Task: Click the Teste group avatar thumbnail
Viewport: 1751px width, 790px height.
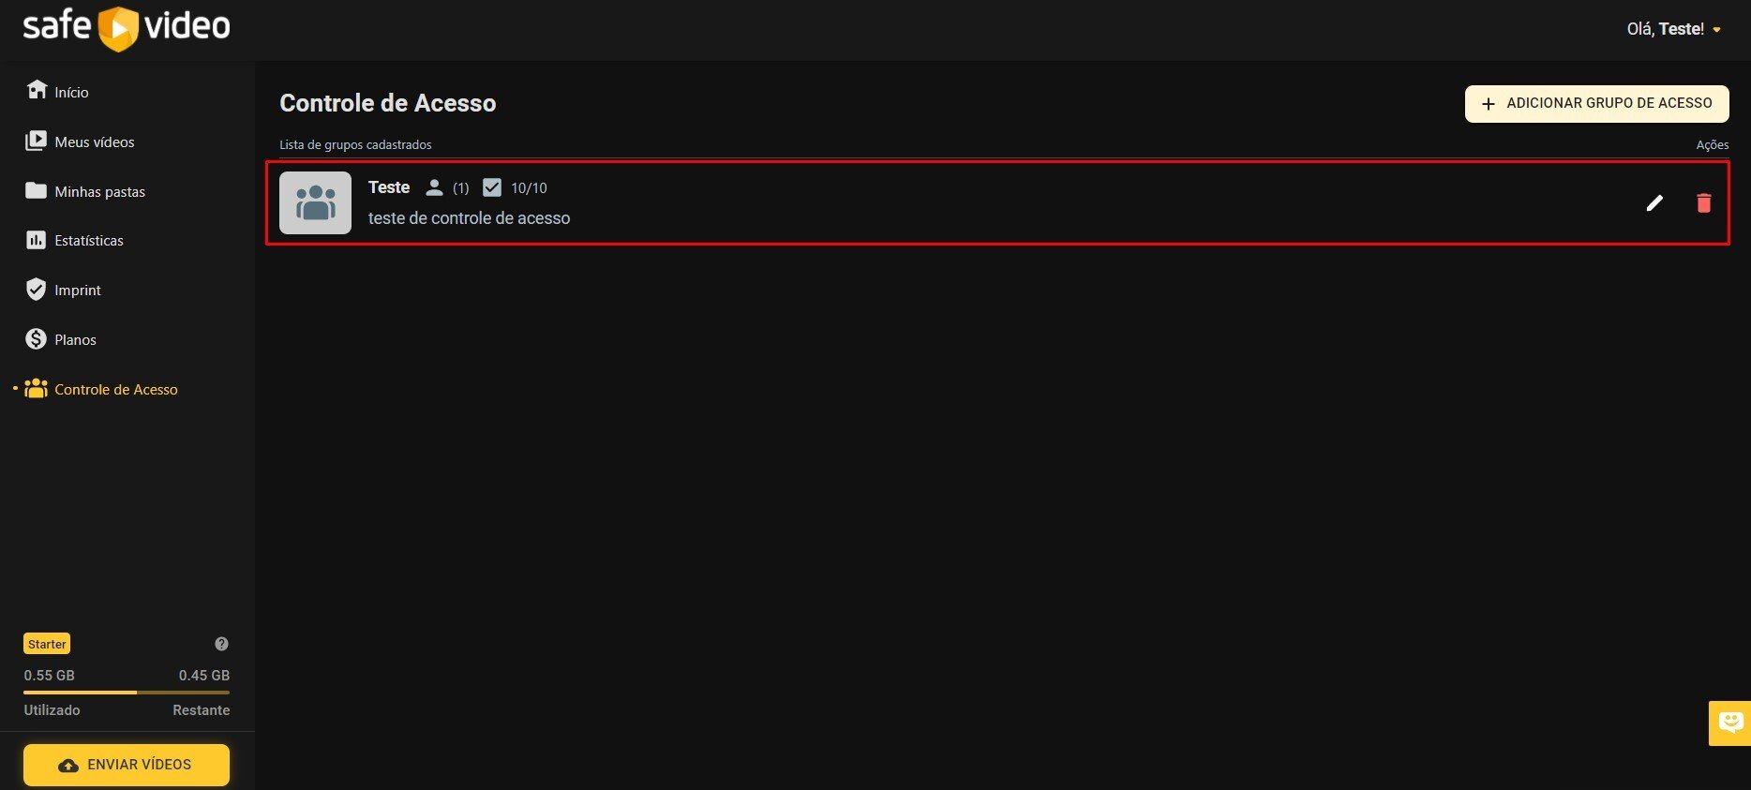Action: point(315,202)
